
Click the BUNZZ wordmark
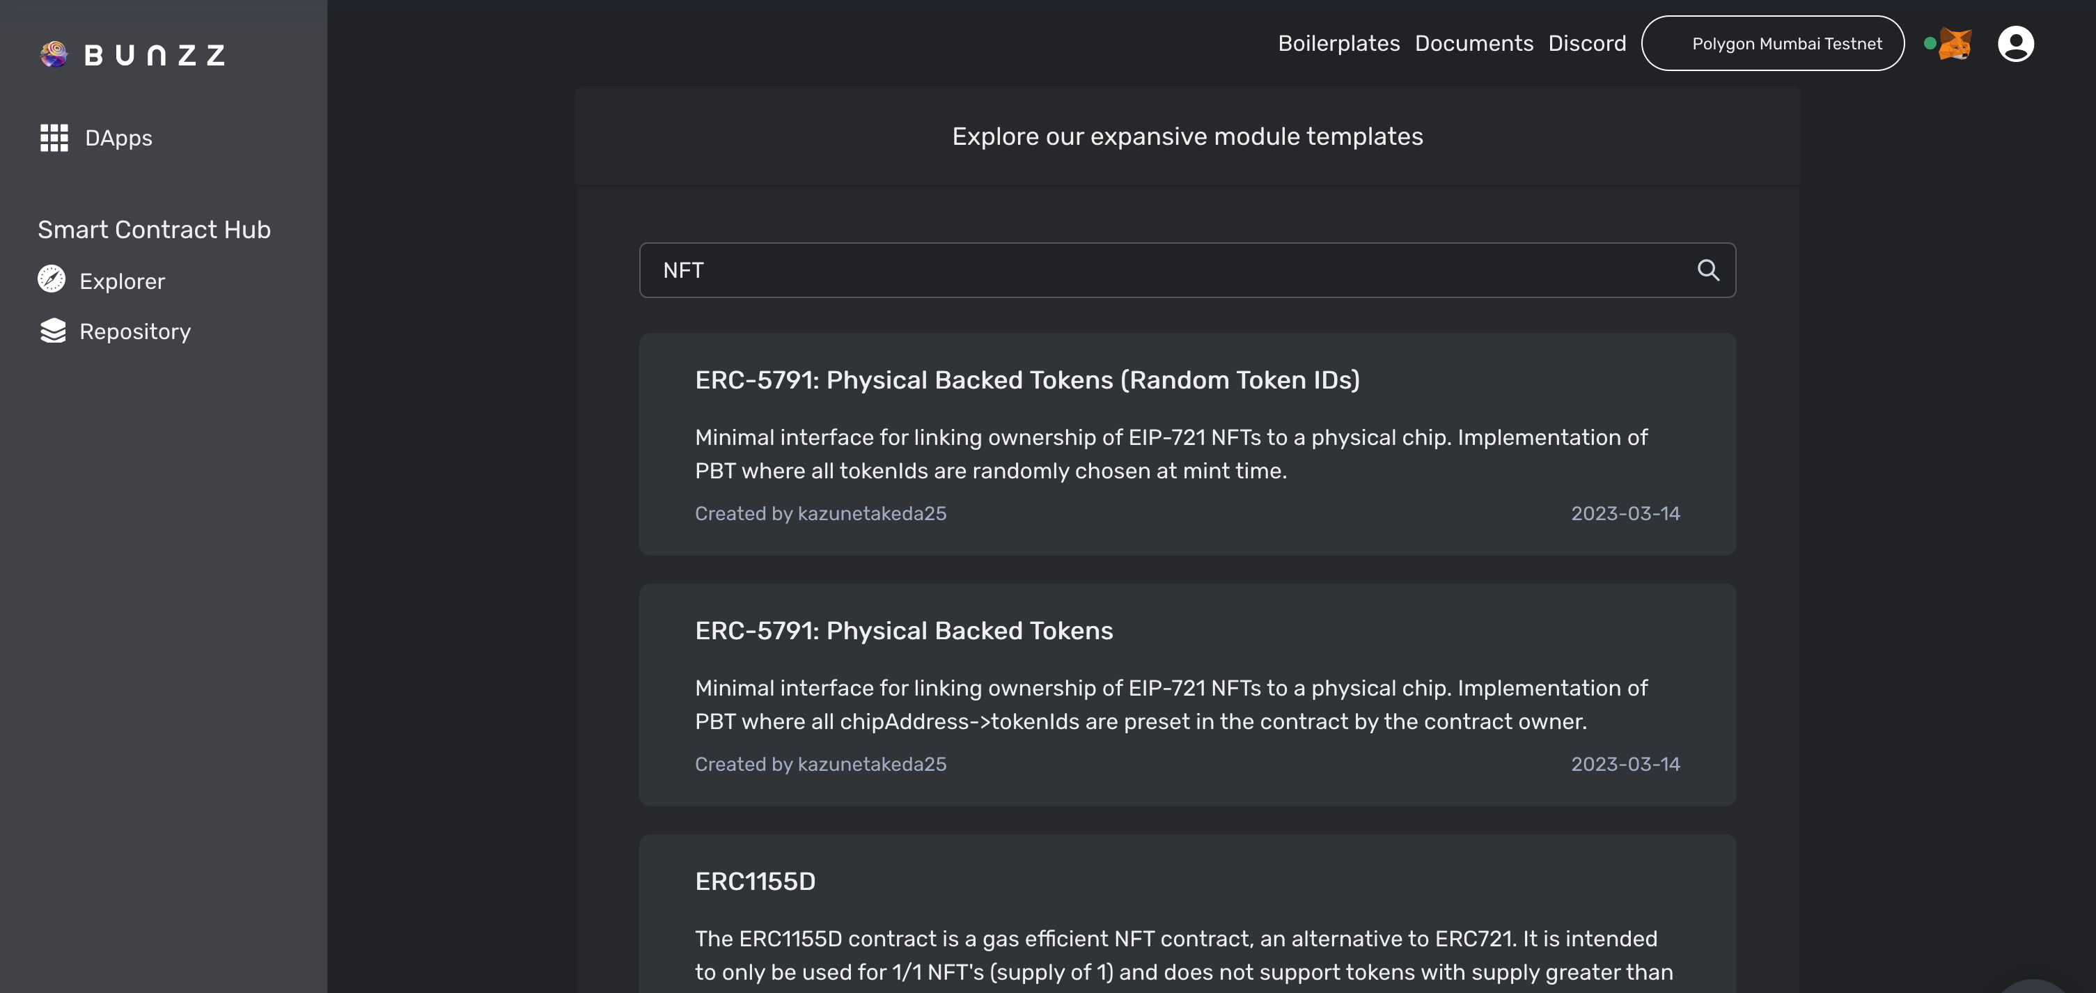pos(155,55)
